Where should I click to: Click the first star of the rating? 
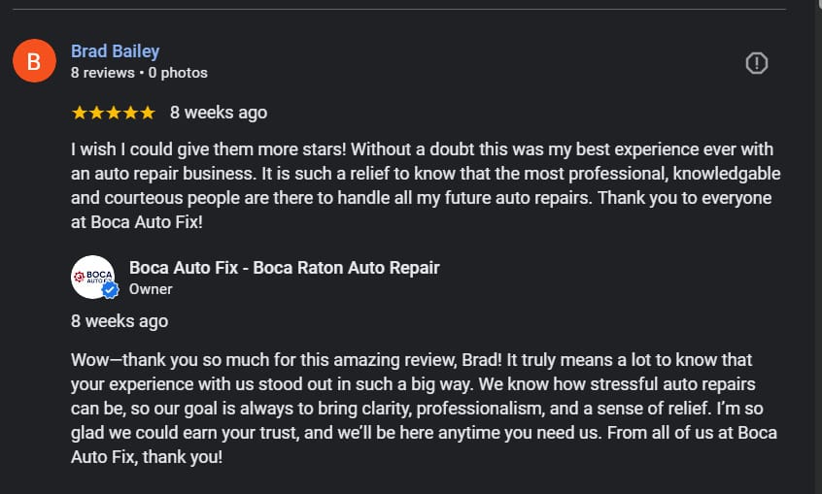(80, 113)
